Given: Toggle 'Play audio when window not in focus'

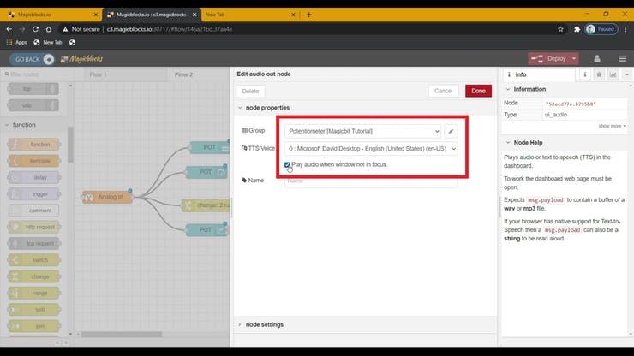Looking at the screenshot, I should coord(288,164).
